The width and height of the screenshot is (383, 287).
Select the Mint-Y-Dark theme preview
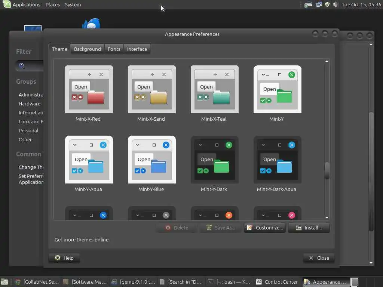click(214, 160)
